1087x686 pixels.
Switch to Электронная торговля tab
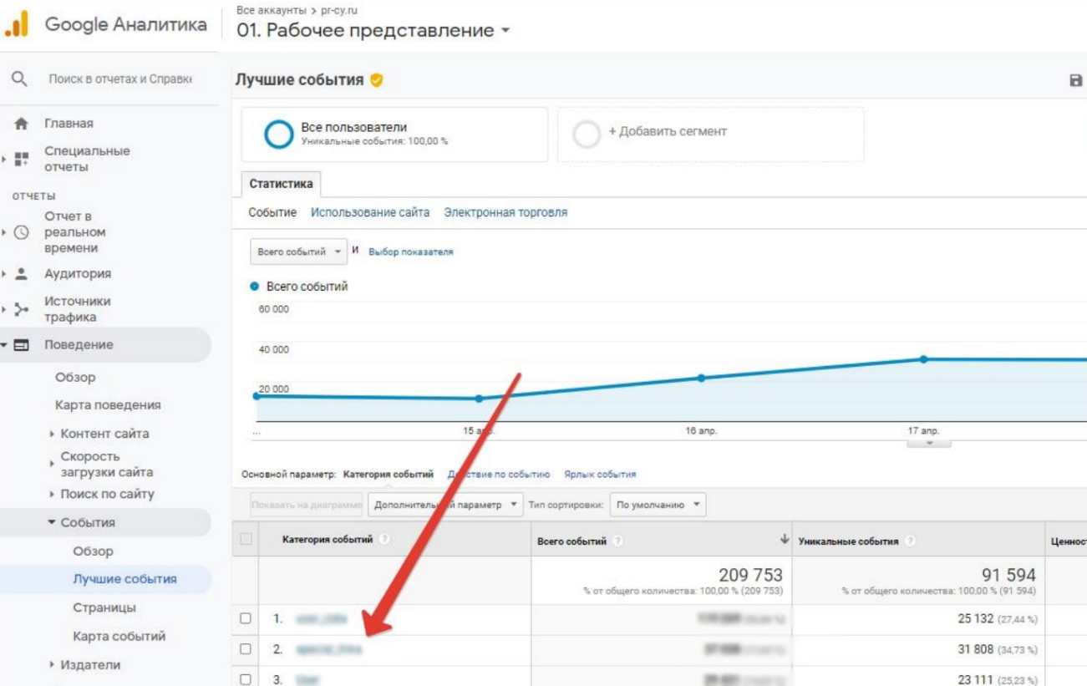[505, 213]
